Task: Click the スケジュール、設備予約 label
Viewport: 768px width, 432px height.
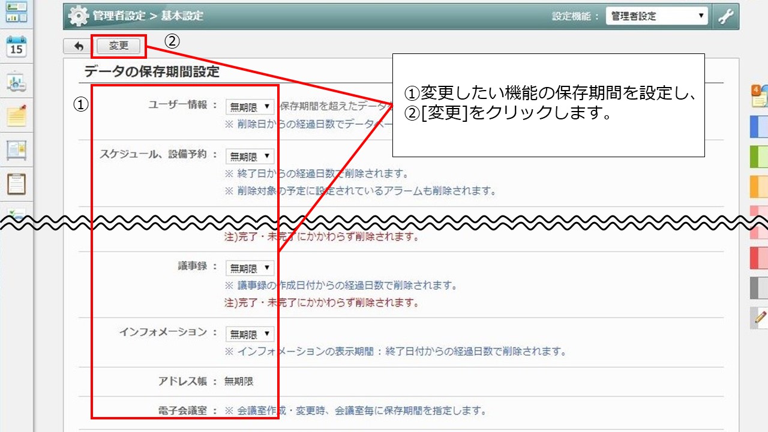Action: 153,154
